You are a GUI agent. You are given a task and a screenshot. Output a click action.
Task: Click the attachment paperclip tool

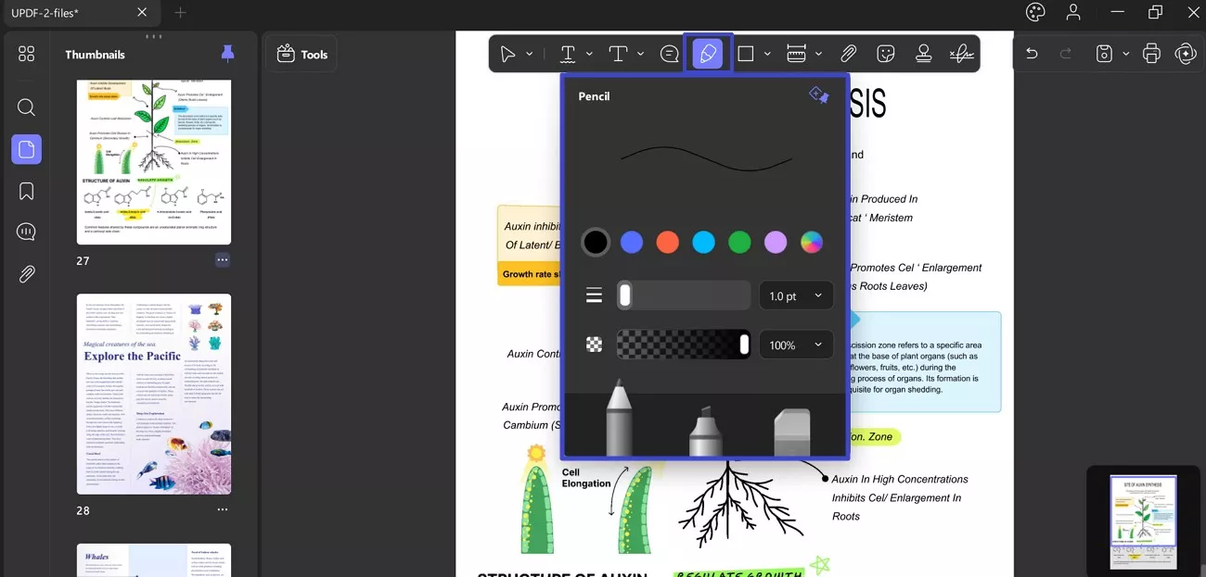tap(848, 54)
